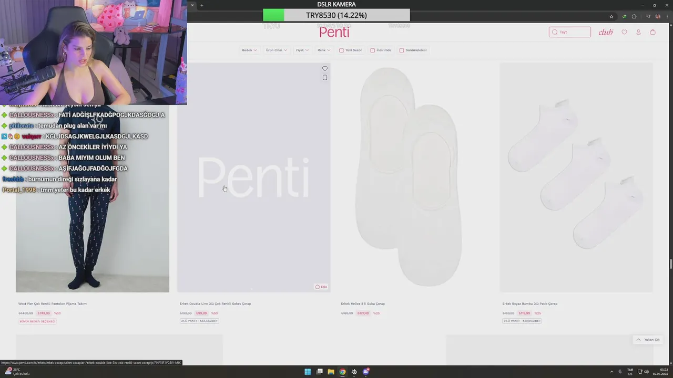Viewport: 673px width, 378px height.
Task: Add Double Line socks to favorites heart
Action: (324, 68)
